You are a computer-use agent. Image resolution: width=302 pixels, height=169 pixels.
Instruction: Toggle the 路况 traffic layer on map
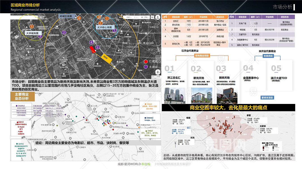(x=136, y=17)
